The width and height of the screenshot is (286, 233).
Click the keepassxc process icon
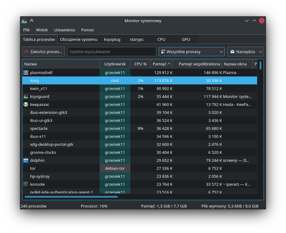(26, 105)
